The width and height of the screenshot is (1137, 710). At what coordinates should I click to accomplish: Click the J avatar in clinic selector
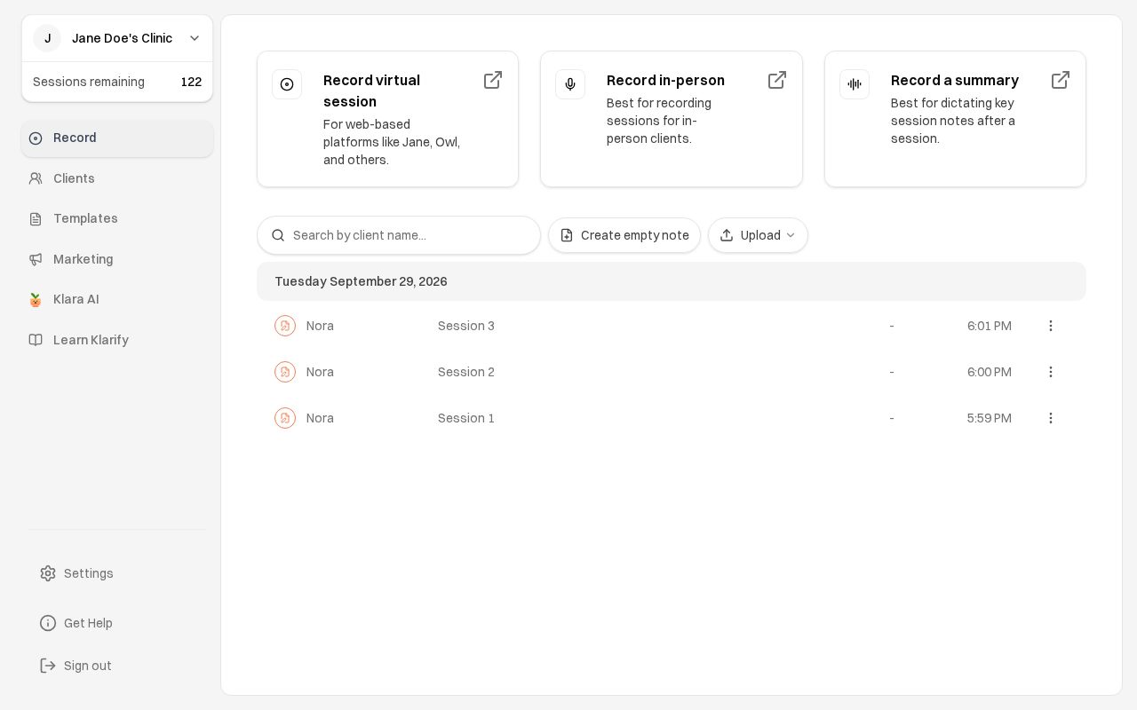[47, 38]
